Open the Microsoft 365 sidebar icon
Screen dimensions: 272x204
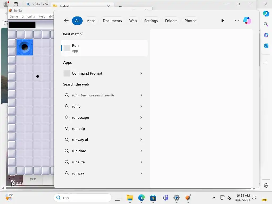click(266, 35)
